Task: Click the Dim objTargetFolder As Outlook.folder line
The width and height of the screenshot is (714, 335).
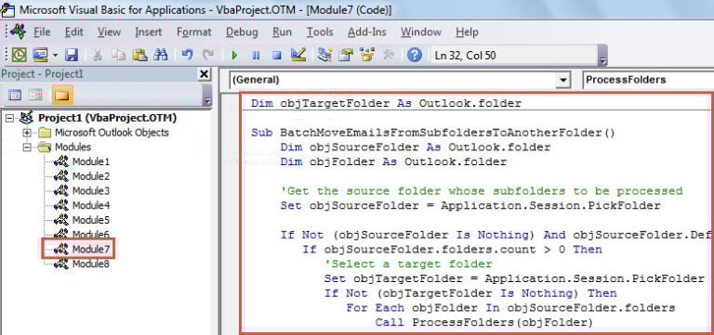Action: [386, 104]
